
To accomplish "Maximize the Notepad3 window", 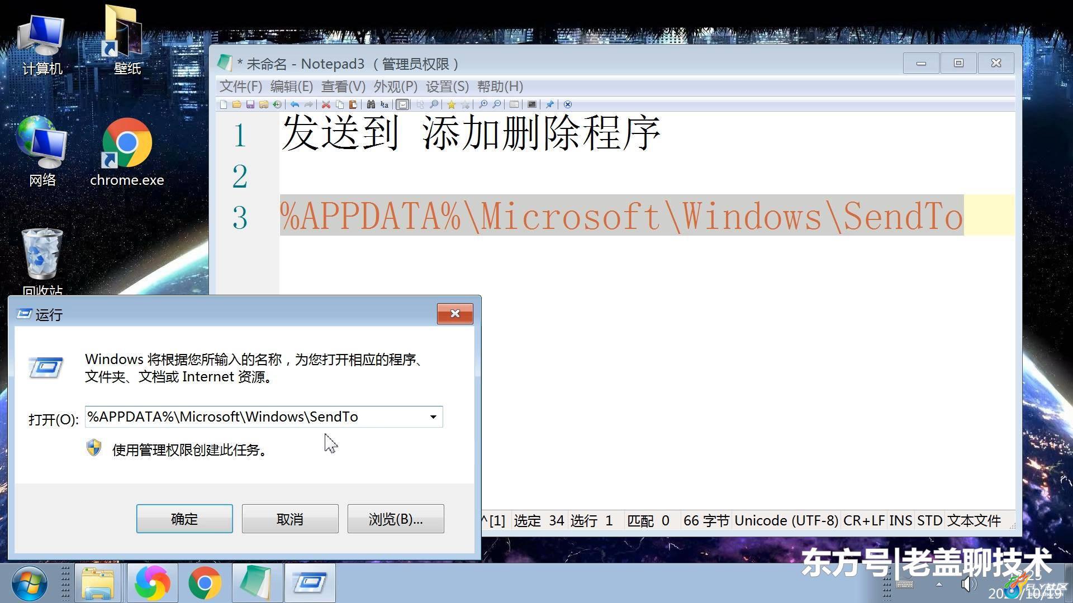I will [958, 63].
